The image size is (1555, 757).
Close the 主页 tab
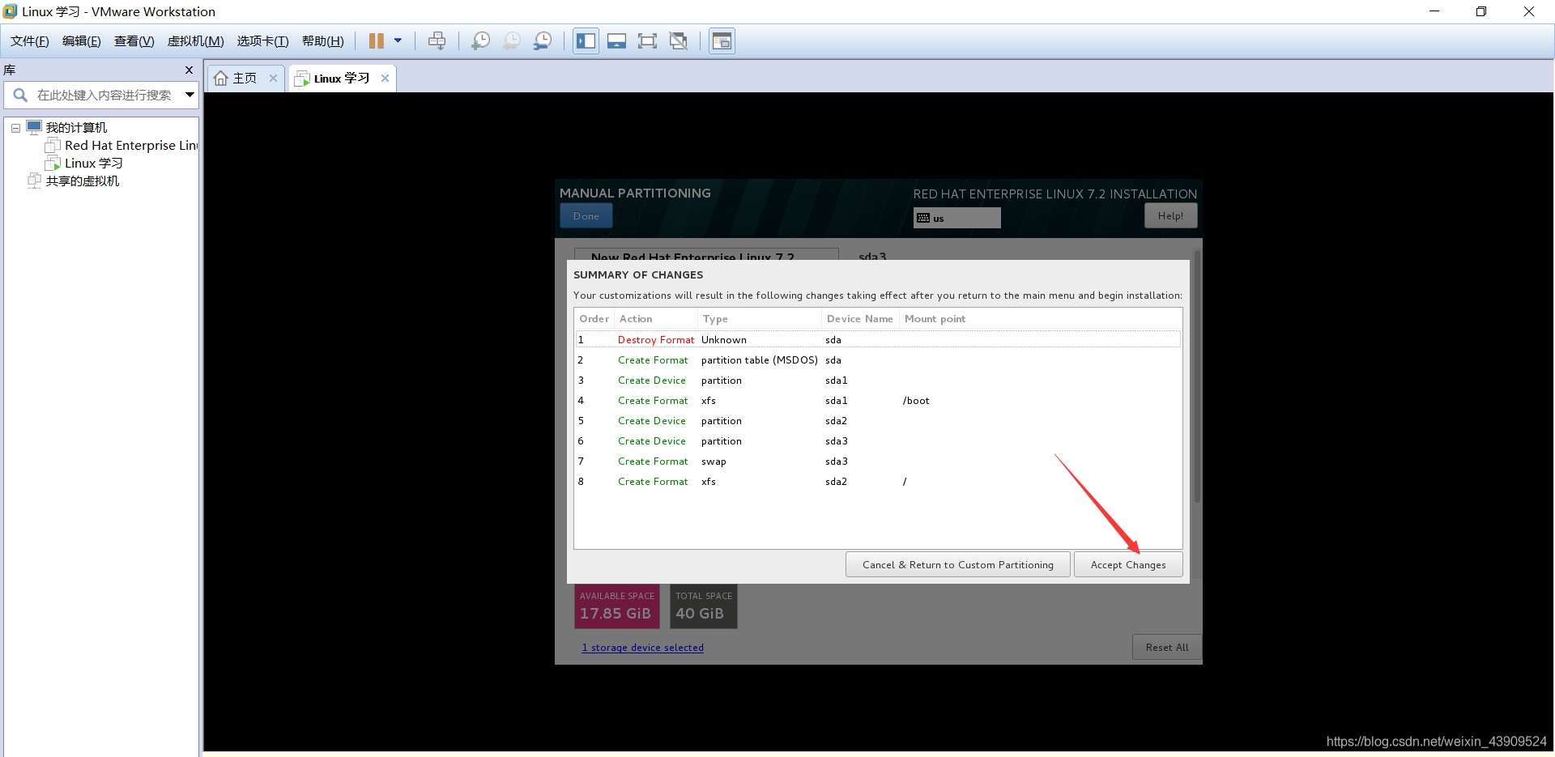tap(273, 79)
